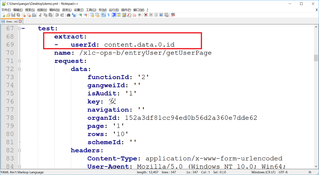Screen dimensions: 319x175
Task: Click the application/x-www-form-urlencoded value
Action: (214, 159)
